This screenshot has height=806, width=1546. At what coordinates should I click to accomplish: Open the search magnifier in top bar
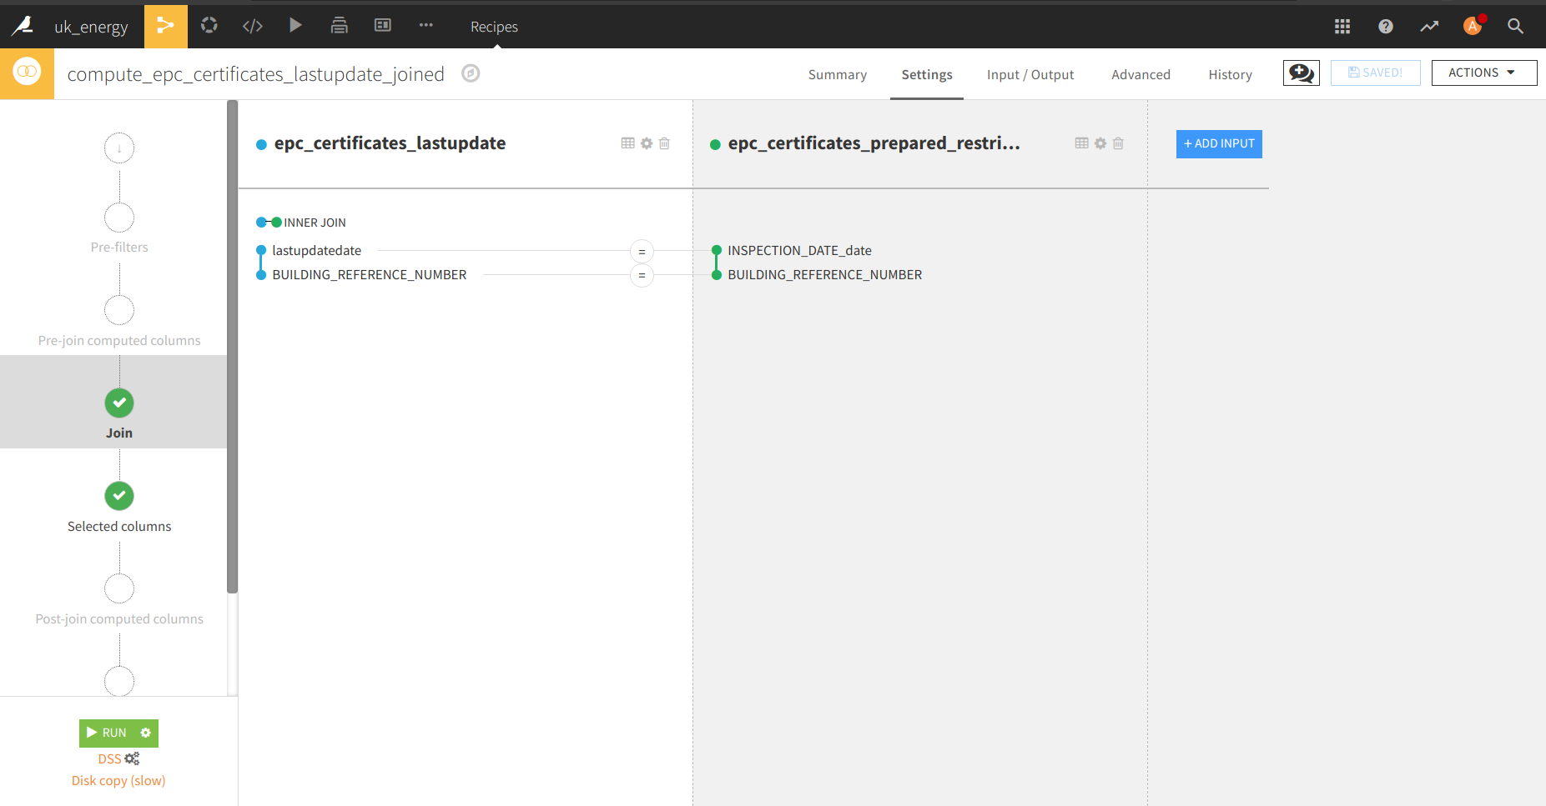click(x=1515, y=27)
